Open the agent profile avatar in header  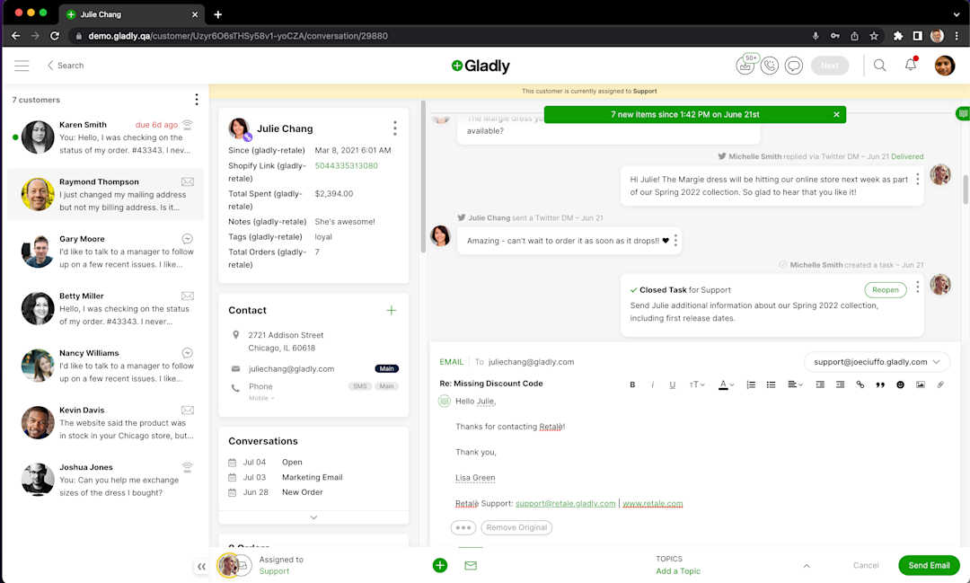[945, 65]
